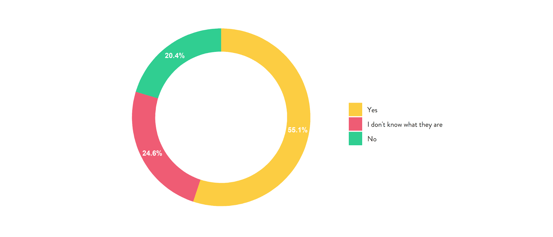Click the word "know" in the legend

pos(394,125)
